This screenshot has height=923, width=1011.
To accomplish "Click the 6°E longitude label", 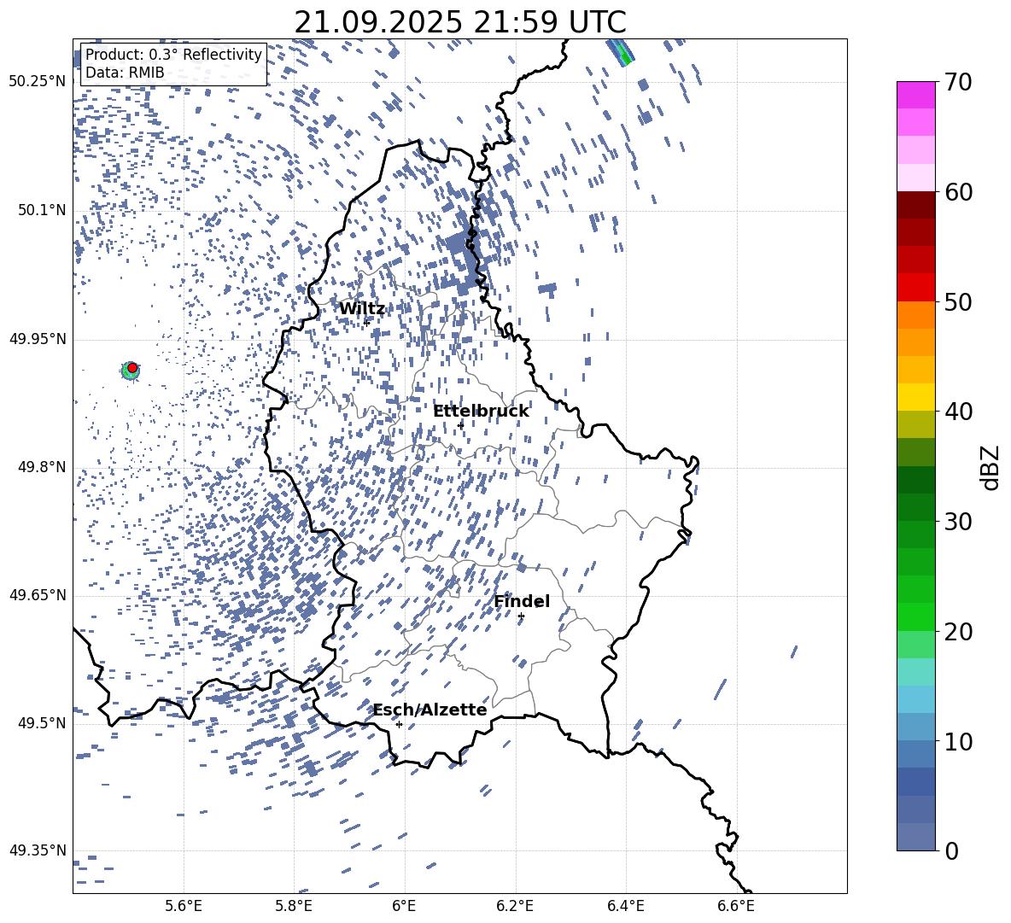I will coord(404,906).
